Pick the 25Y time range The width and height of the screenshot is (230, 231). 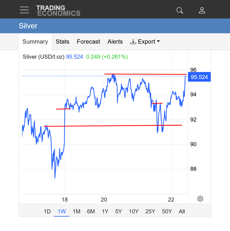tap(150, 211)
